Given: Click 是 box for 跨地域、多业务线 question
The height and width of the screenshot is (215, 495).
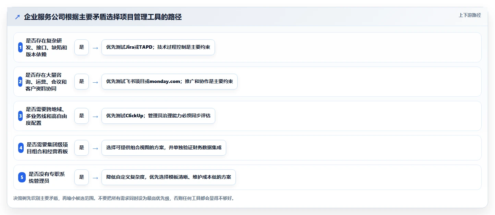Looking at the screenshot, I should tap(82, 116).
